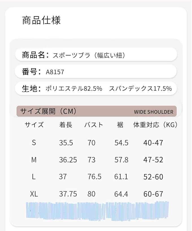Select the XL size row label
This screenshot has height=231, width=192.
coord(34,194)
